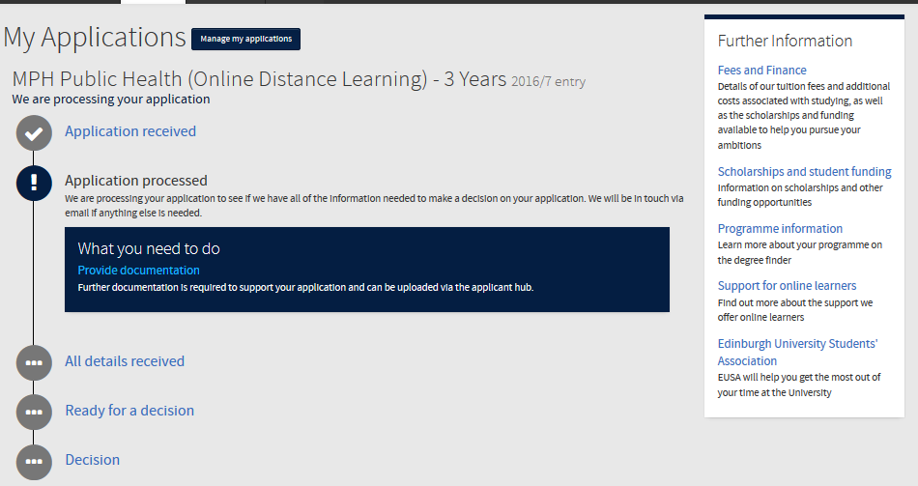This screenshot has width=918, height=486.
Task: Click the Further Information panel heading
Action: pyautogui.click(x=785, y=41)
